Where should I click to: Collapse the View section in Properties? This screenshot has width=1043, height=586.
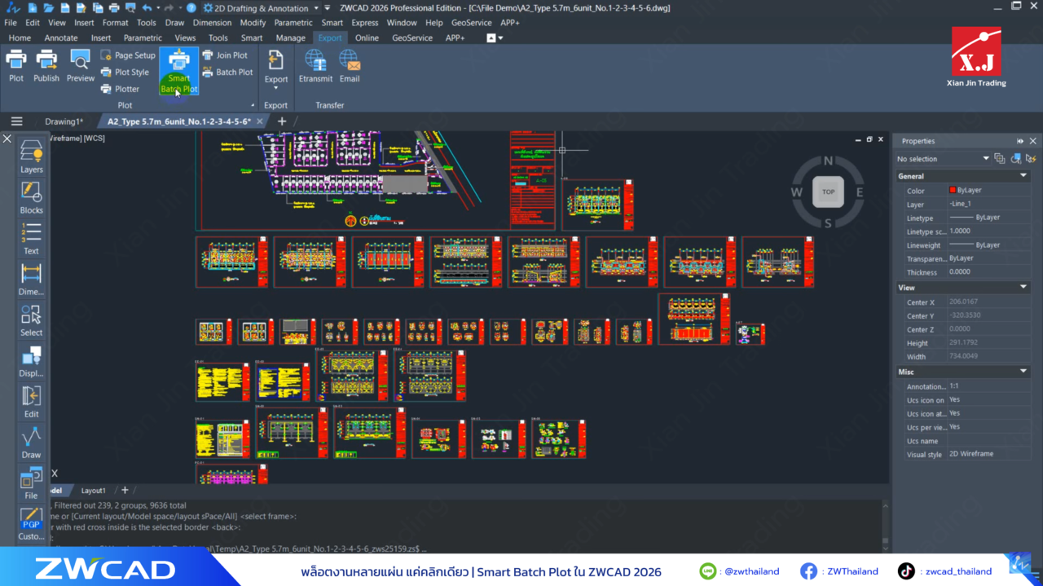(x=1023, y=287)
